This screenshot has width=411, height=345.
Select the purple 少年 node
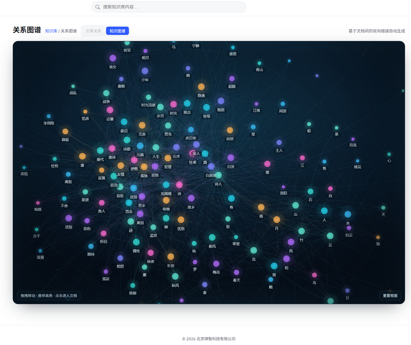click(x=145, y=71)
